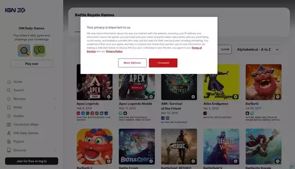Click the Search magnifier icon in sidebar

(9, 90)
